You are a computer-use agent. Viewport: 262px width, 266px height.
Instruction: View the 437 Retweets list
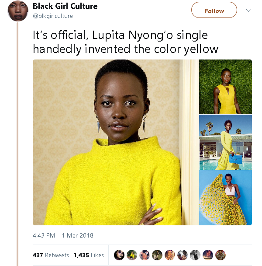point(51,255)
